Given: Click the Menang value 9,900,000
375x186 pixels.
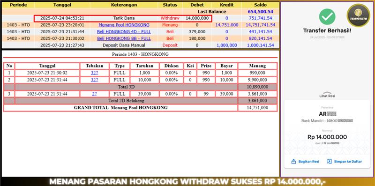Looking at the screenshot, I should point(257,80).
